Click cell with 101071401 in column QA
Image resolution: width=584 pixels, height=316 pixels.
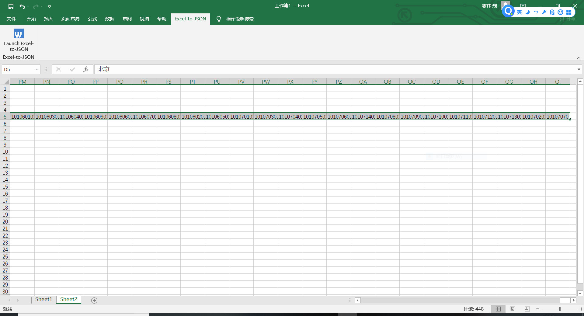pos(363,117)
